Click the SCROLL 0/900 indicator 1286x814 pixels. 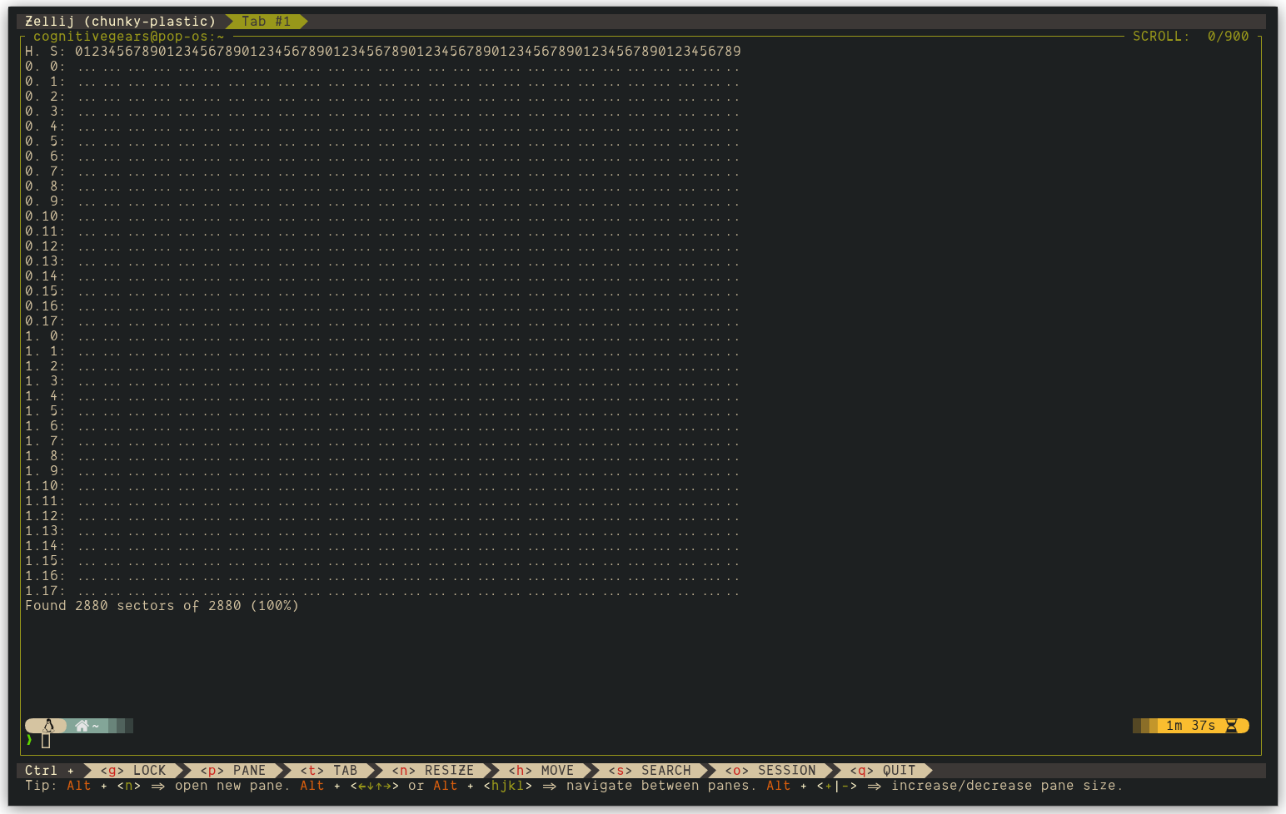1191,37
